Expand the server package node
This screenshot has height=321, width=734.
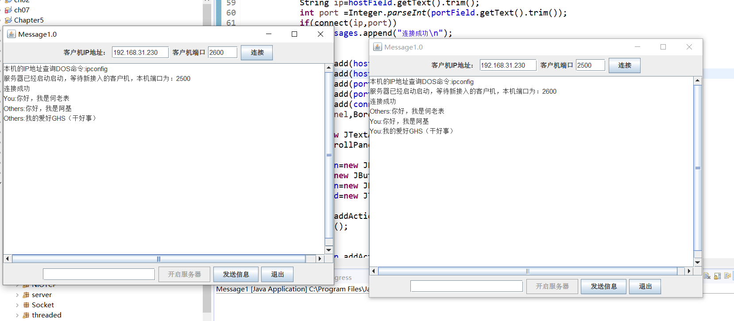(x=17, y=295)
